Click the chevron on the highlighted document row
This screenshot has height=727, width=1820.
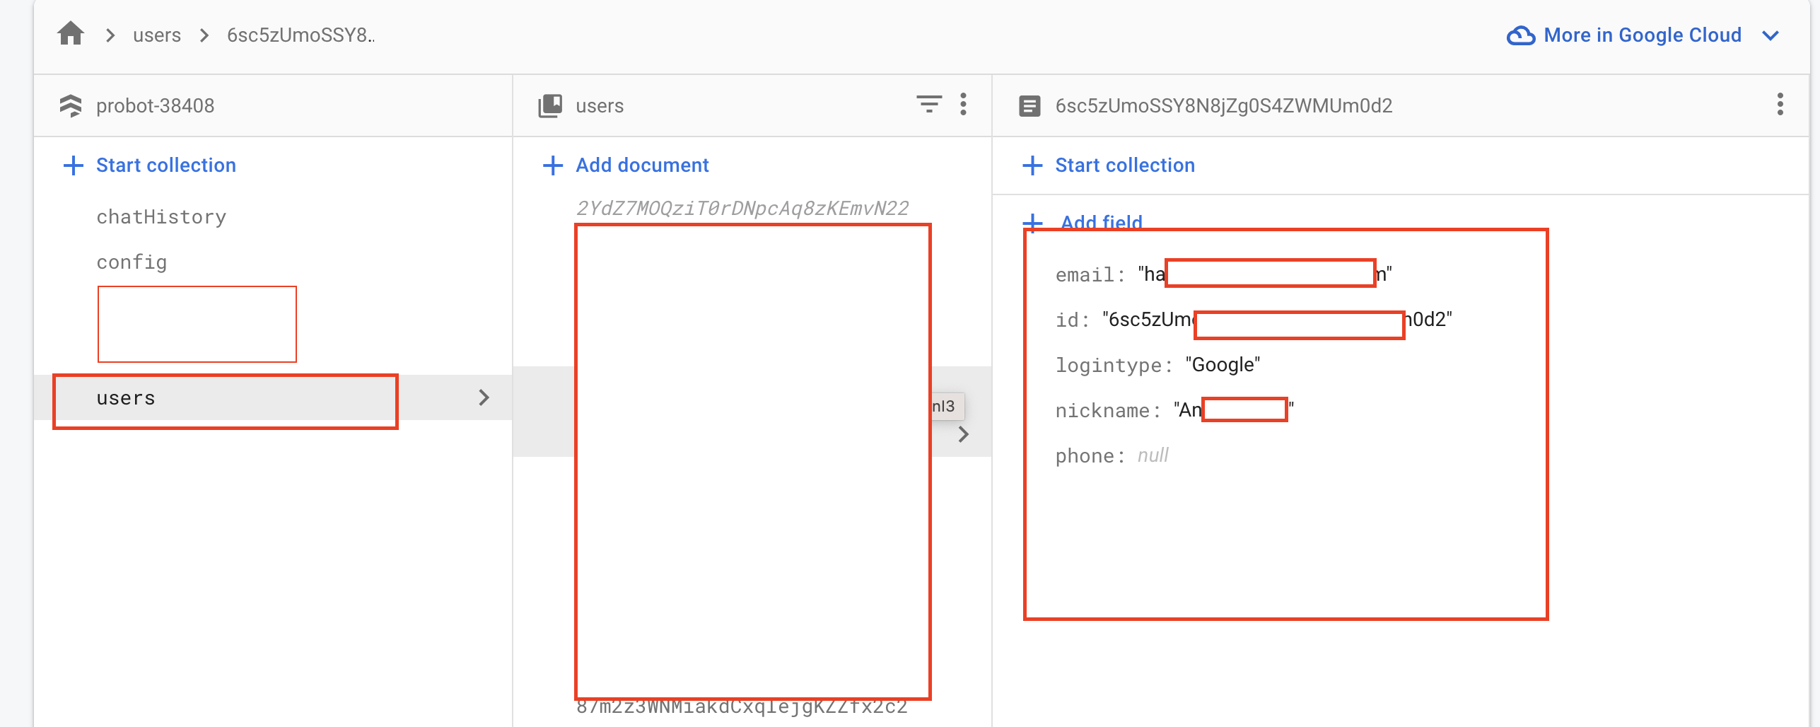point(963,434)
